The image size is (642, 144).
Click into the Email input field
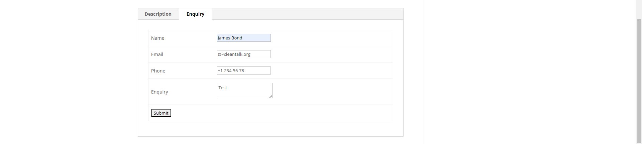[x=260, y=54]
